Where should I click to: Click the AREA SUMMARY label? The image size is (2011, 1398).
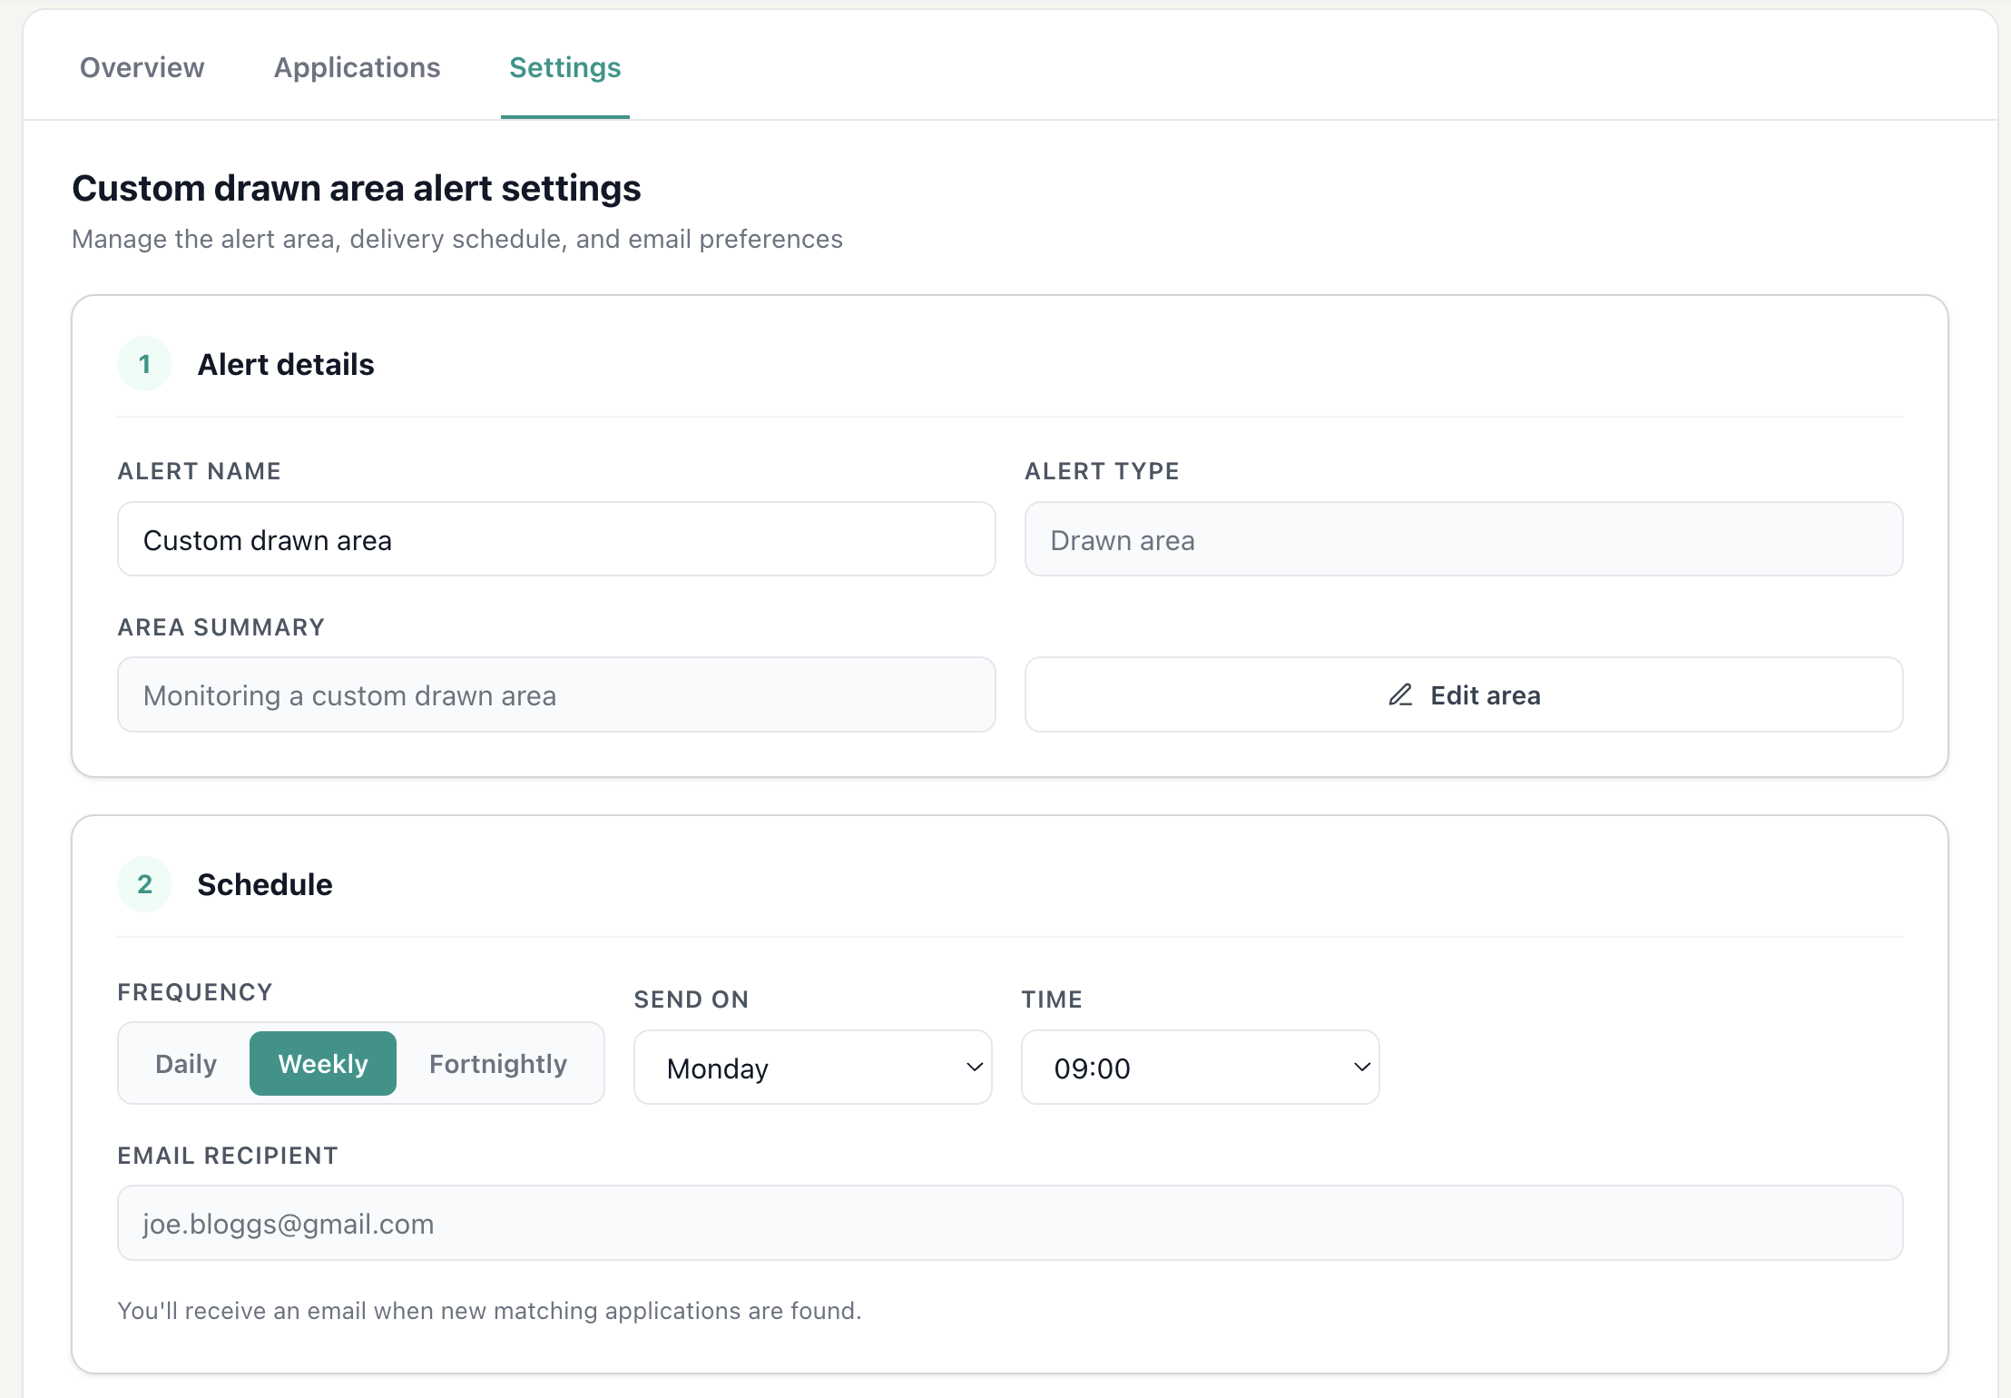(221, 627)
